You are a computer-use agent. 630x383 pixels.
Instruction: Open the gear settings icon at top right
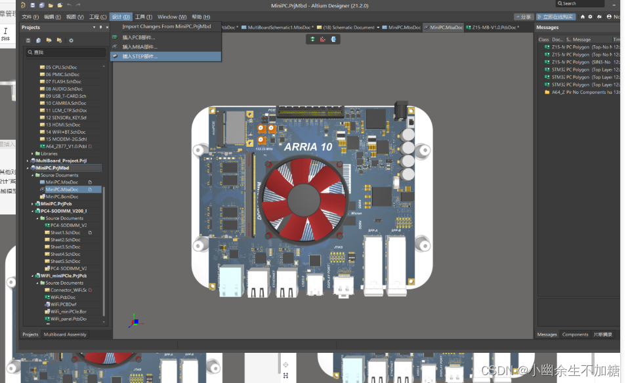coord(590,17)
